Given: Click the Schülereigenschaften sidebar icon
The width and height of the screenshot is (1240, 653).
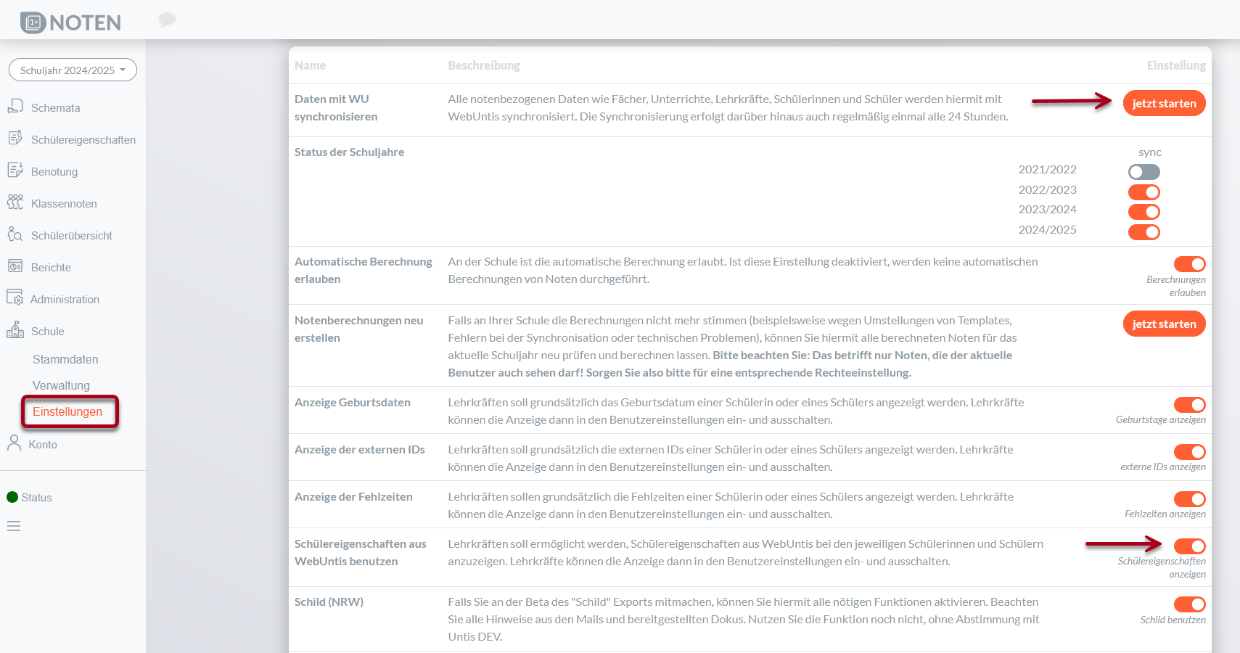Looking at the screenshot, I should coord(15,138).
